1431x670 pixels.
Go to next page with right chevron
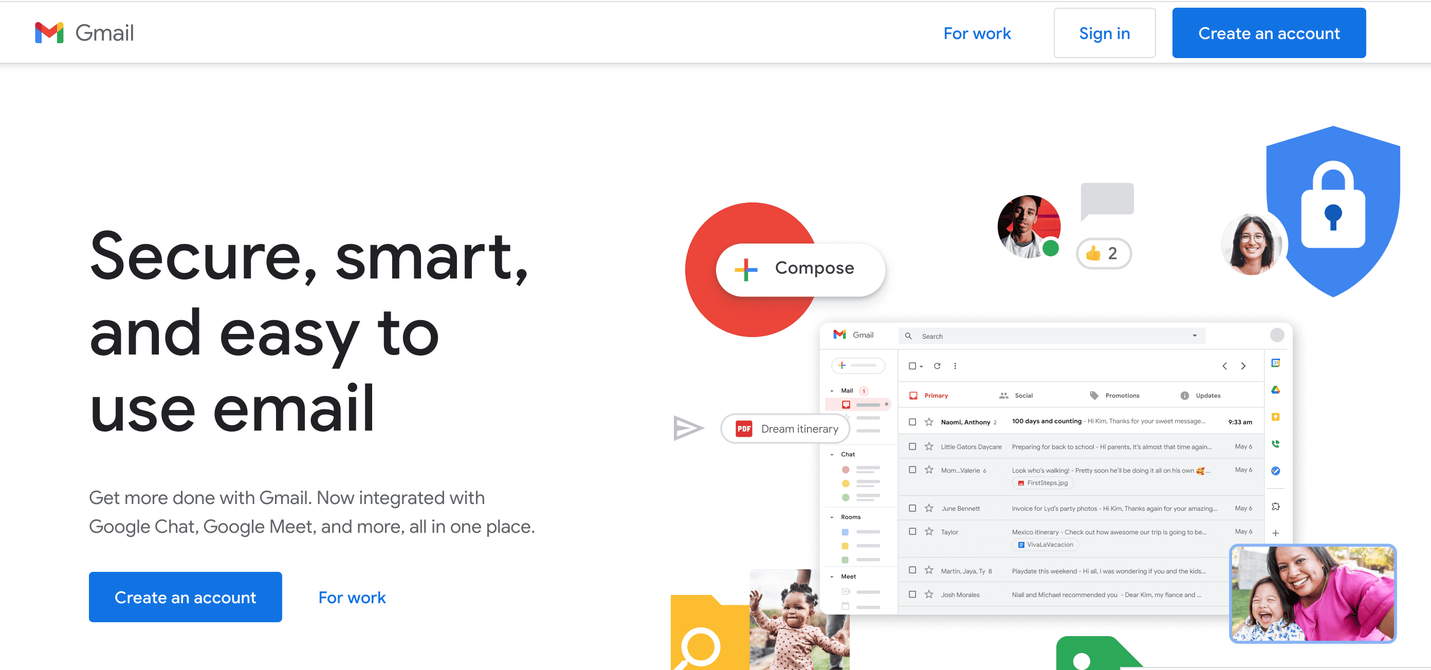[x=1243, y=366]
